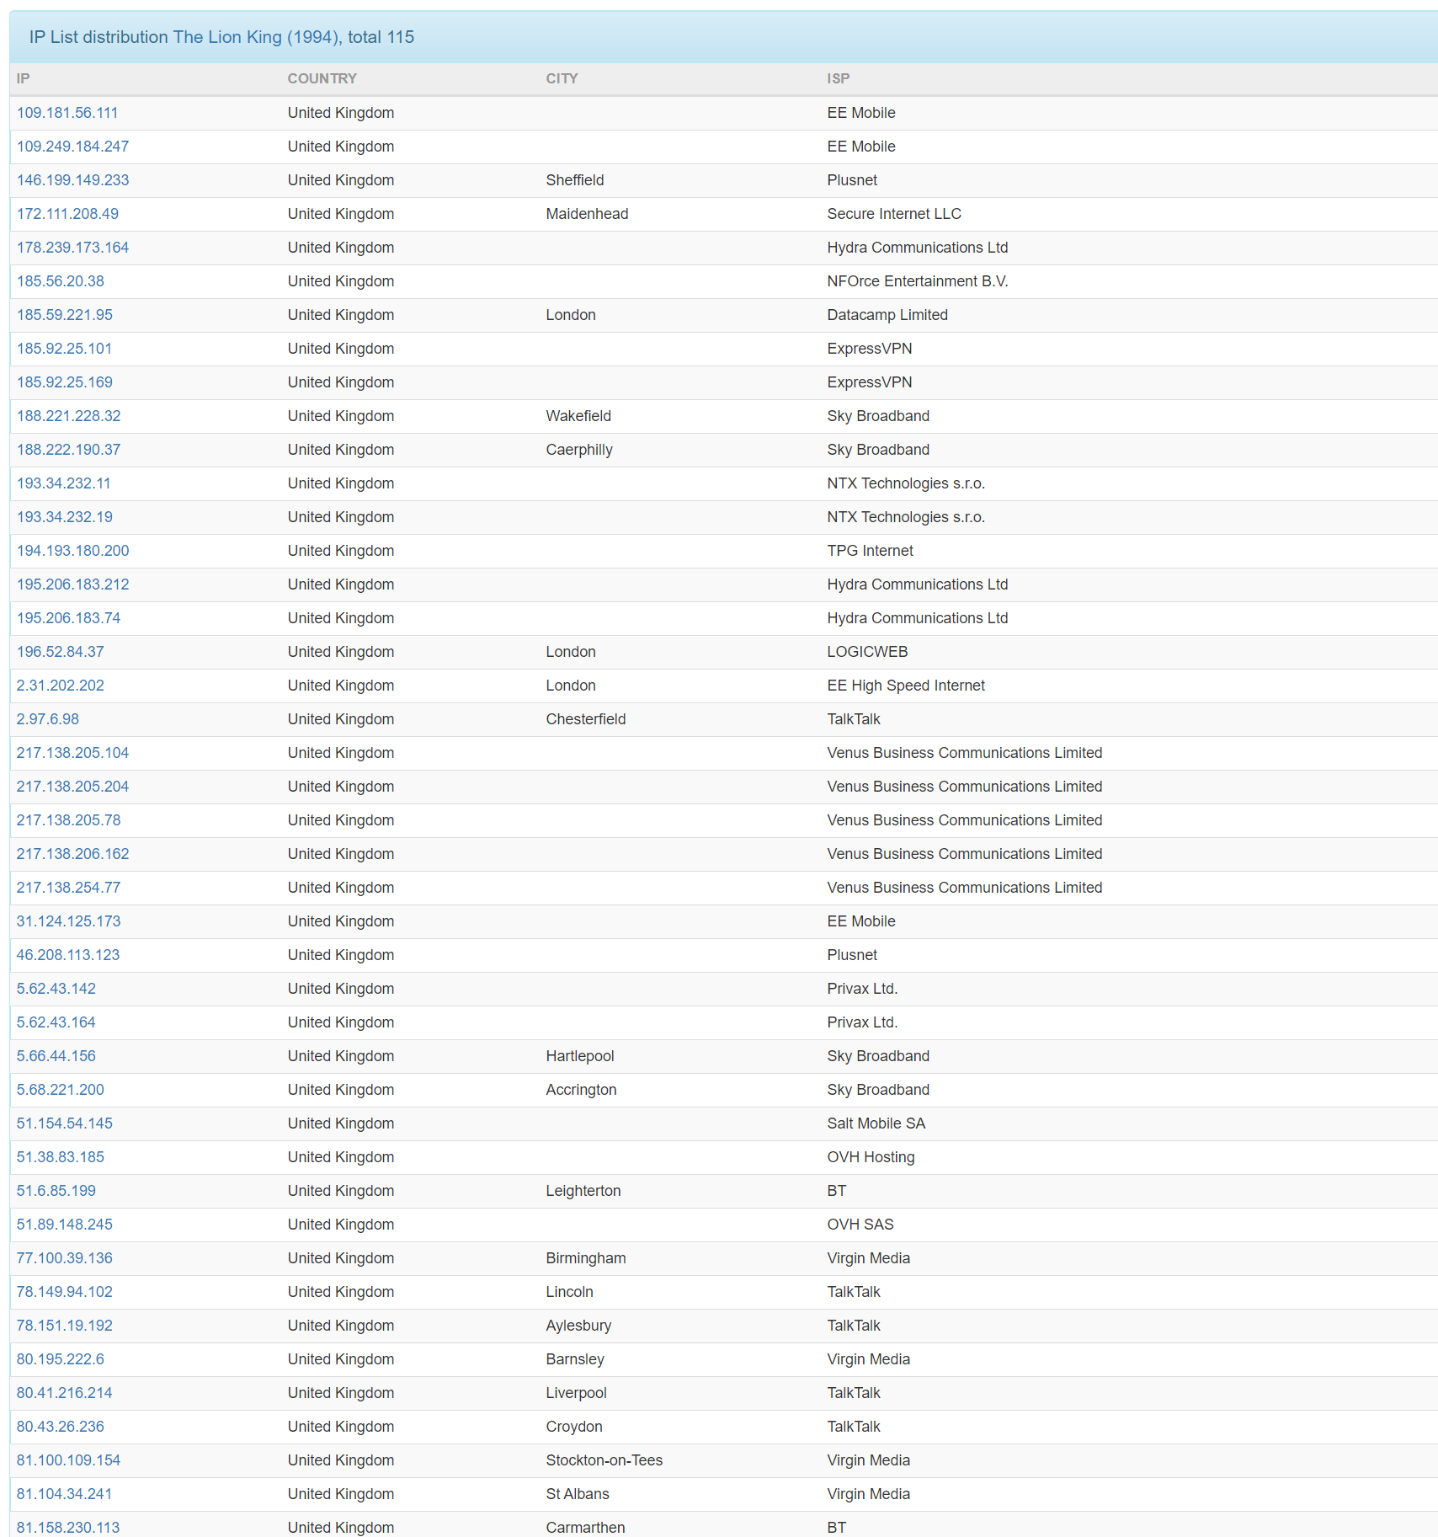The image size is (1438, 1537).
Task: Open IP 80.41.216.214
Action: click(x=65, y=1393)
